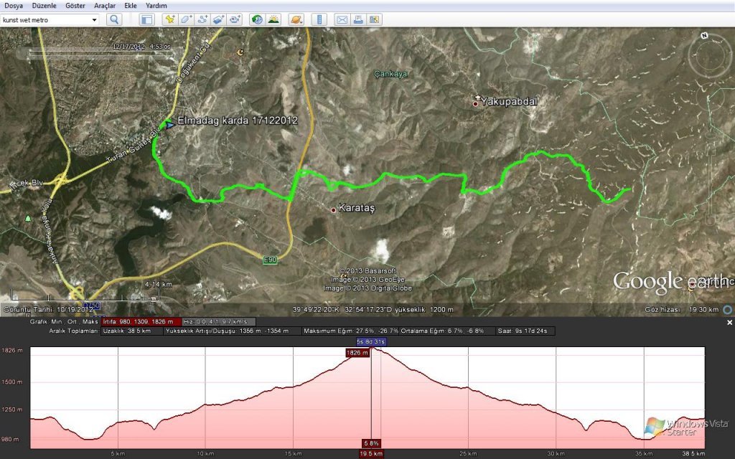
Task: Select the add path tool
Action: (202, 19)
